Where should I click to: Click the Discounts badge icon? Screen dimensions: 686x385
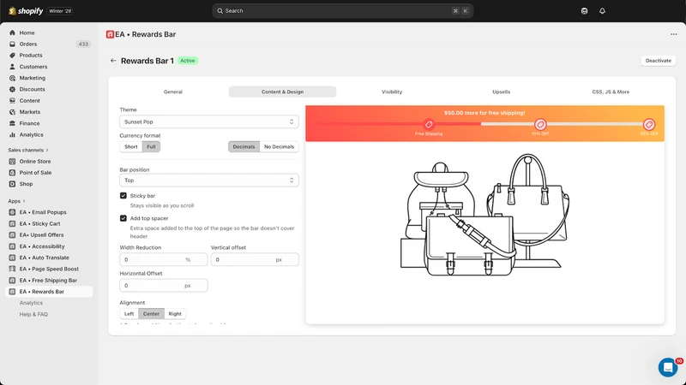coord(12,89)
